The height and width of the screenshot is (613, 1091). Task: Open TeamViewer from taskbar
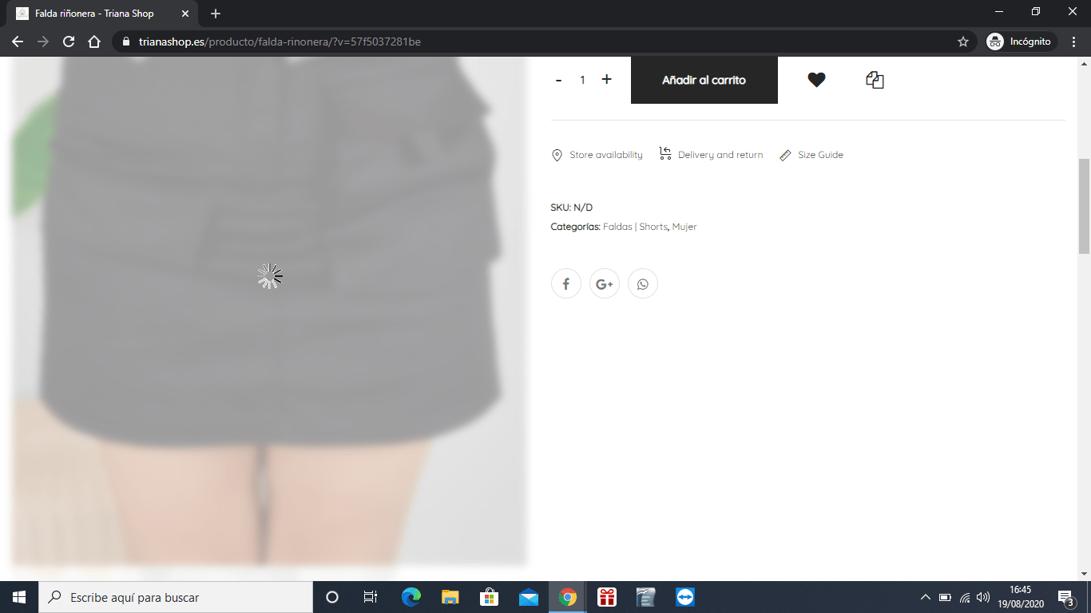click(x=685, y=597)
